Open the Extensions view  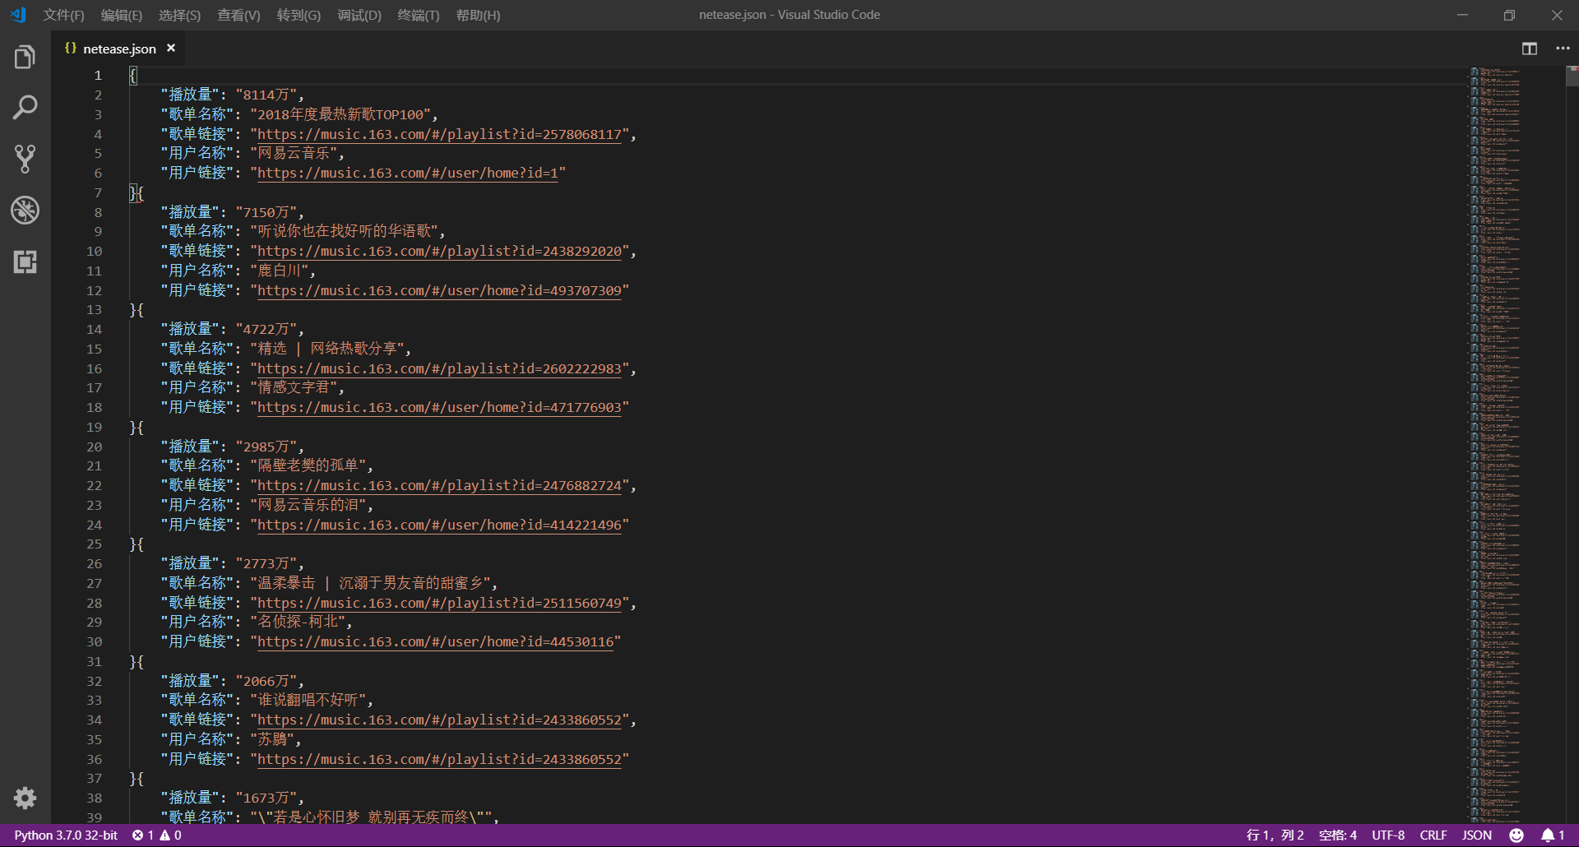pyautogui.click(x=25, y=262)
